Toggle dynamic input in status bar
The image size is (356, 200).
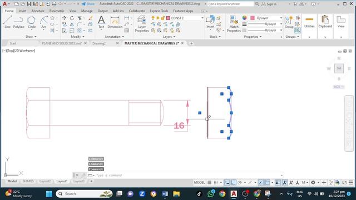(227, 183)
